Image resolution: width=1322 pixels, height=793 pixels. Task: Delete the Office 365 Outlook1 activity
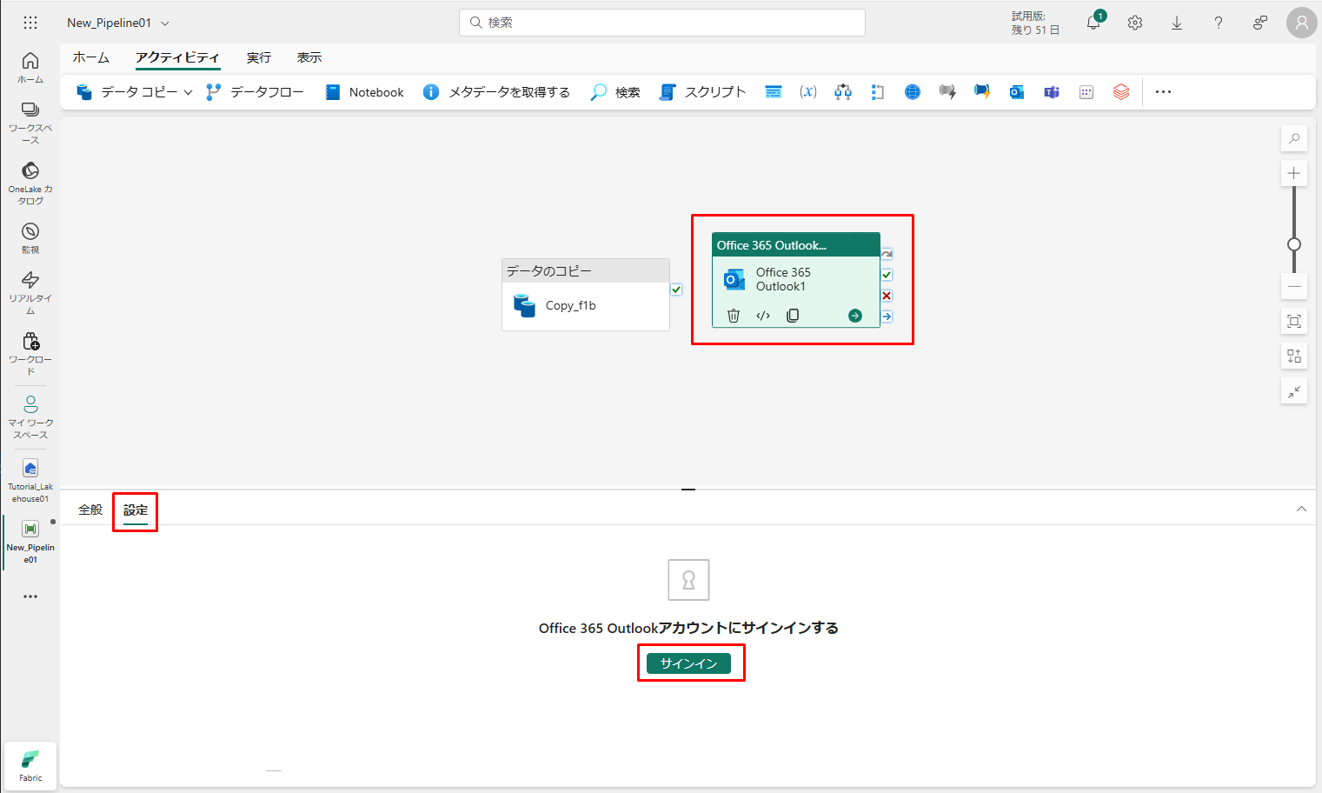734,316
